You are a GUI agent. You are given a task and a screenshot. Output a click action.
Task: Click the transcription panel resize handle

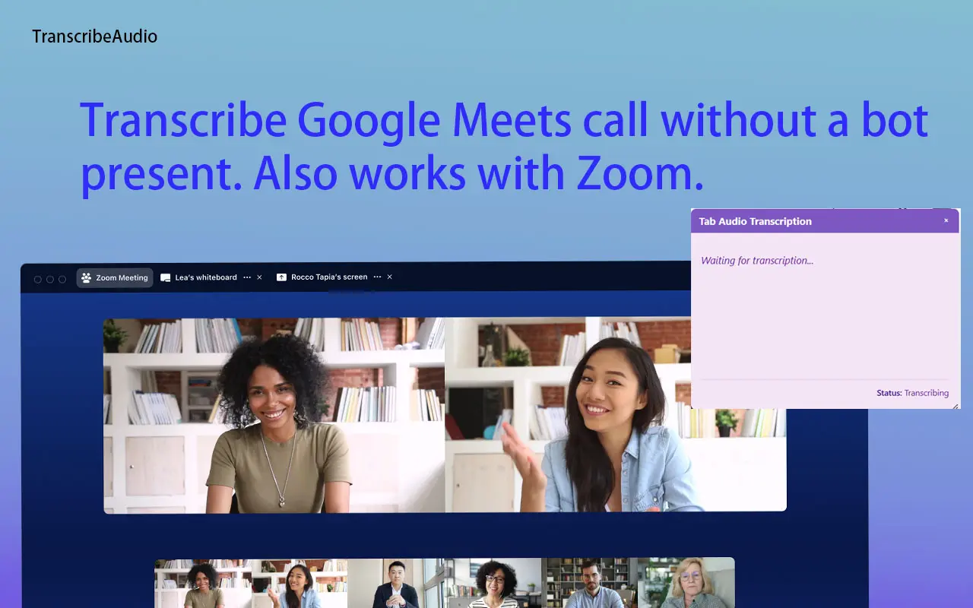point(956,405)
